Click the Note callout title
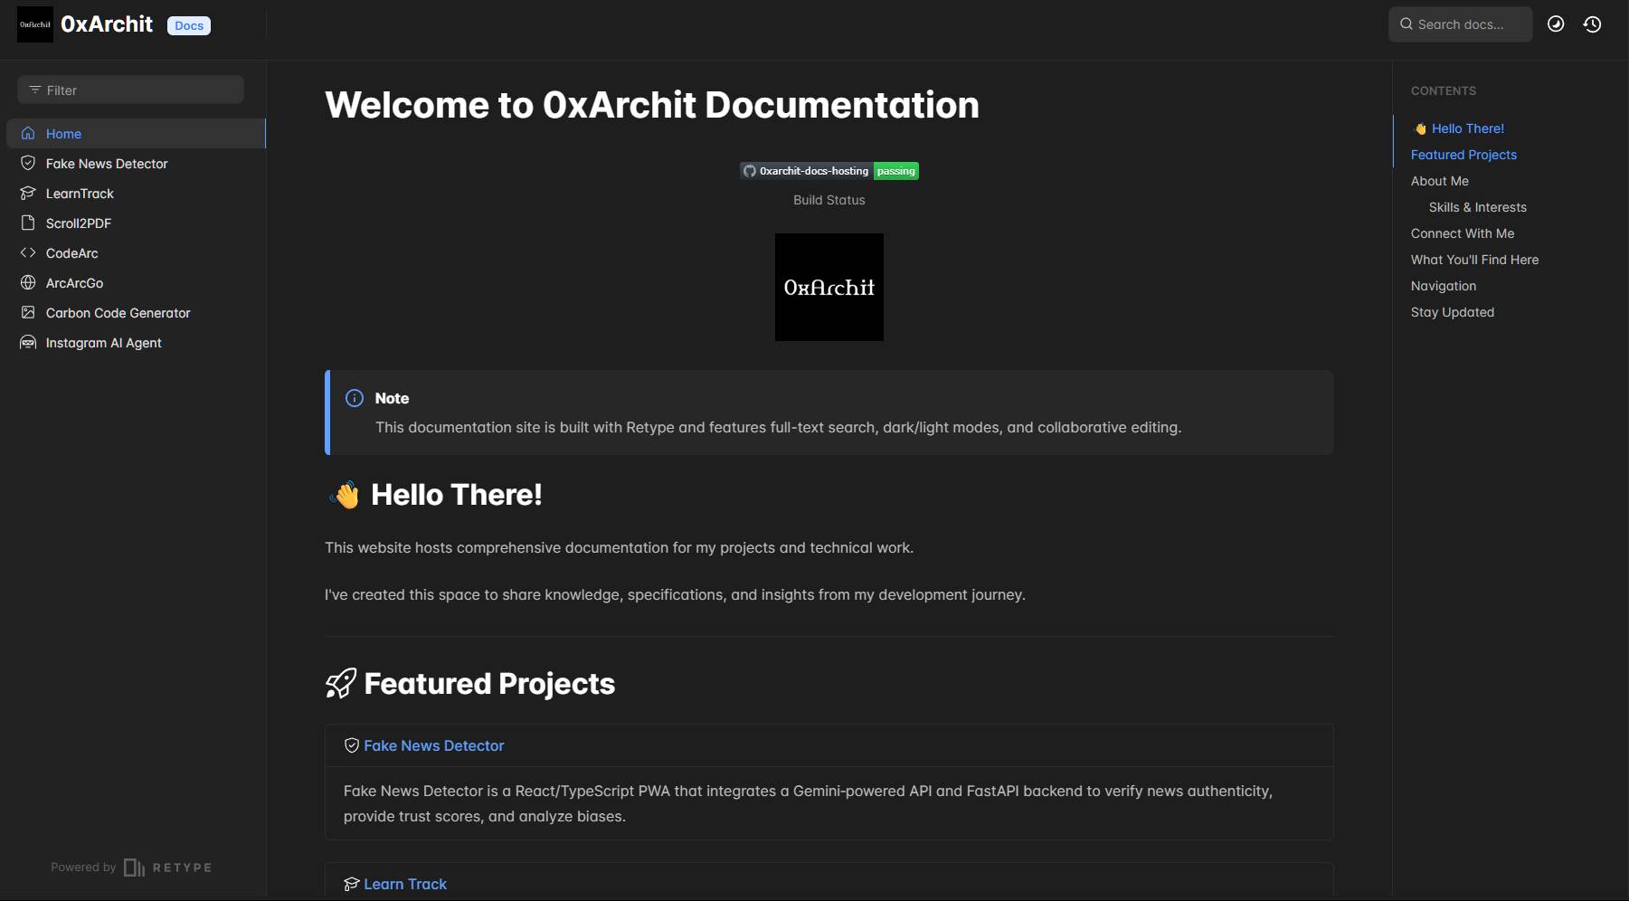Screen dimensions: 1629x901 point(392,398)
